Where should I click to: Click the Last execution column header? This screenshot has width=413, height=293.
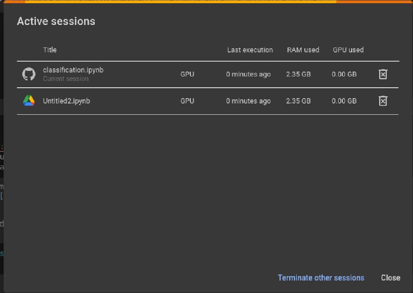click(250, 50)
